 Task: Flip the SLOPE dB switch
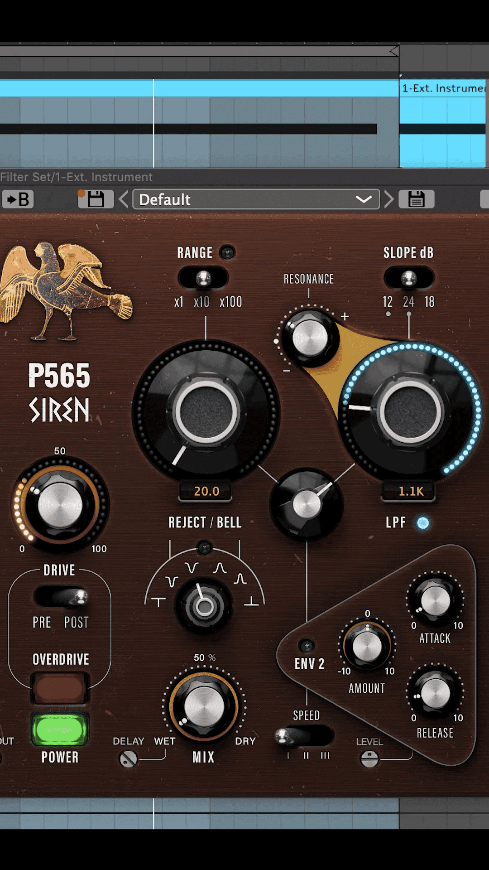(409, 278)
